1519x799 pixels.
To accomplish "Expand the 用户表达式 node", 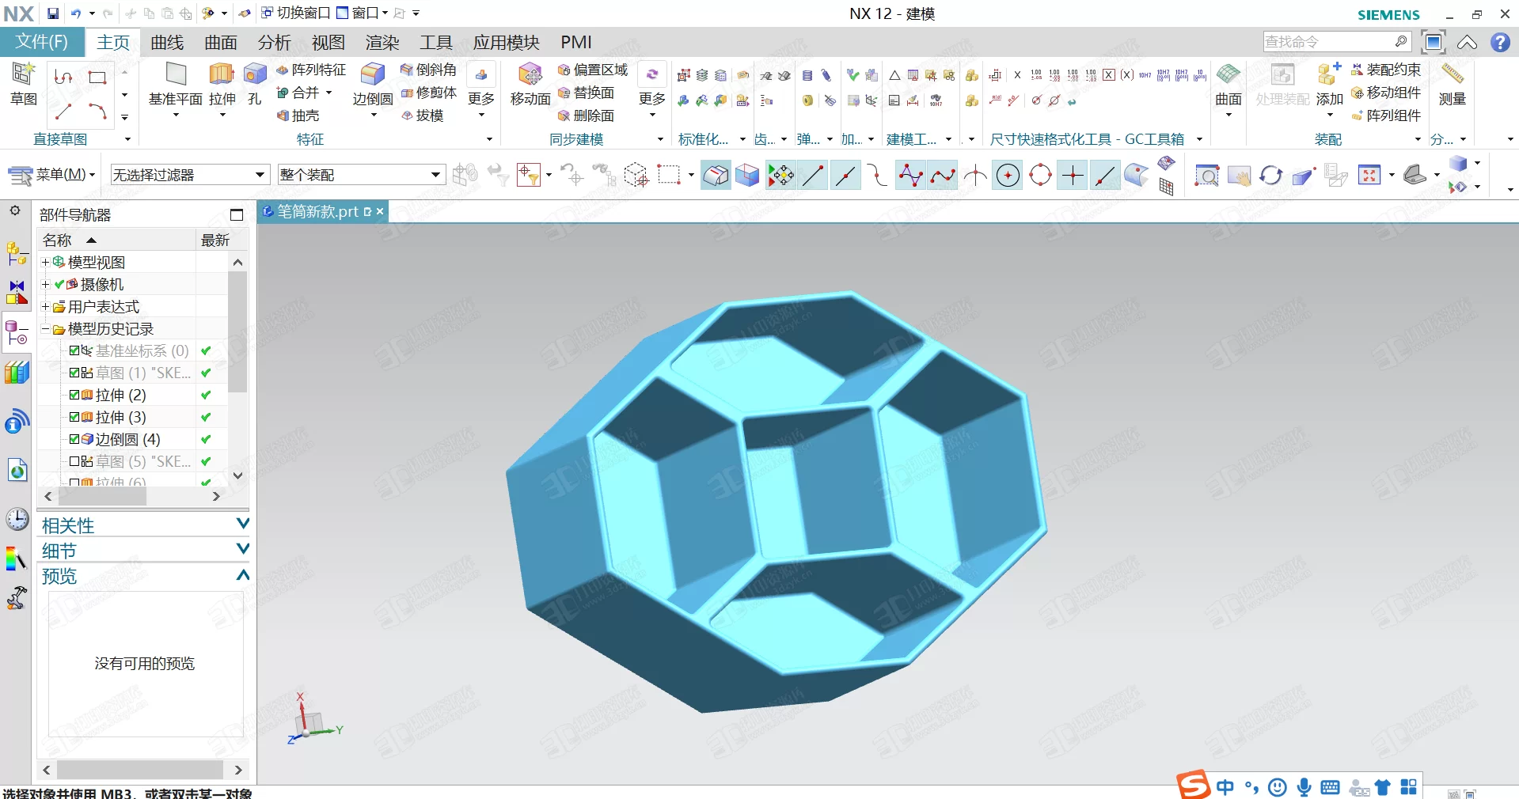I will click(x=45, y=306).
